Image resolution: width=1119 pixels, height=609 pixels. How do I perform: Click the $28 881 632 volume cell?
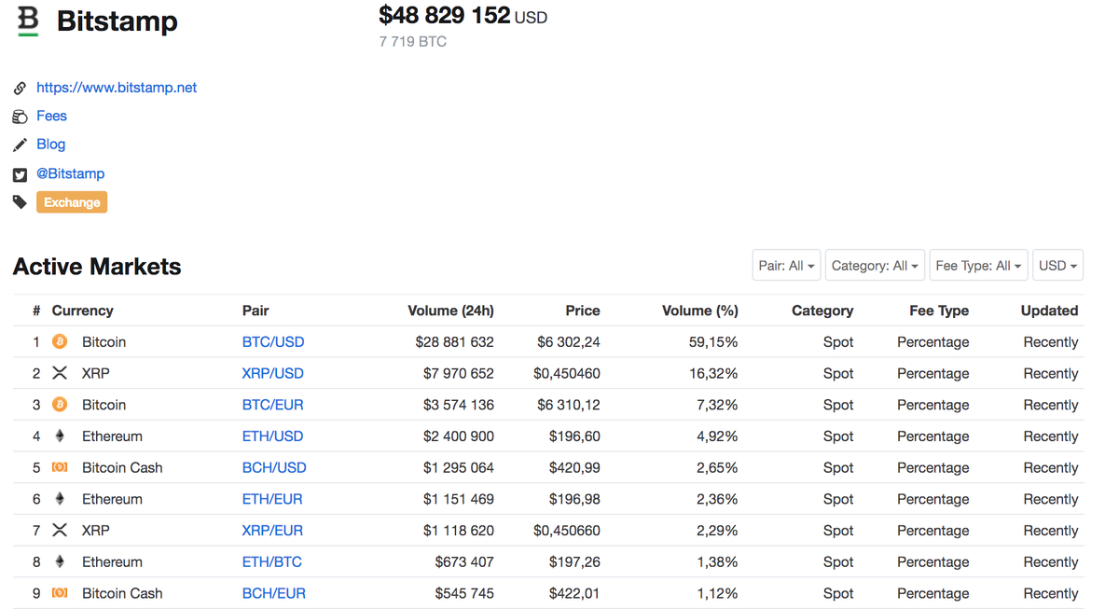(x=455, y=342)
